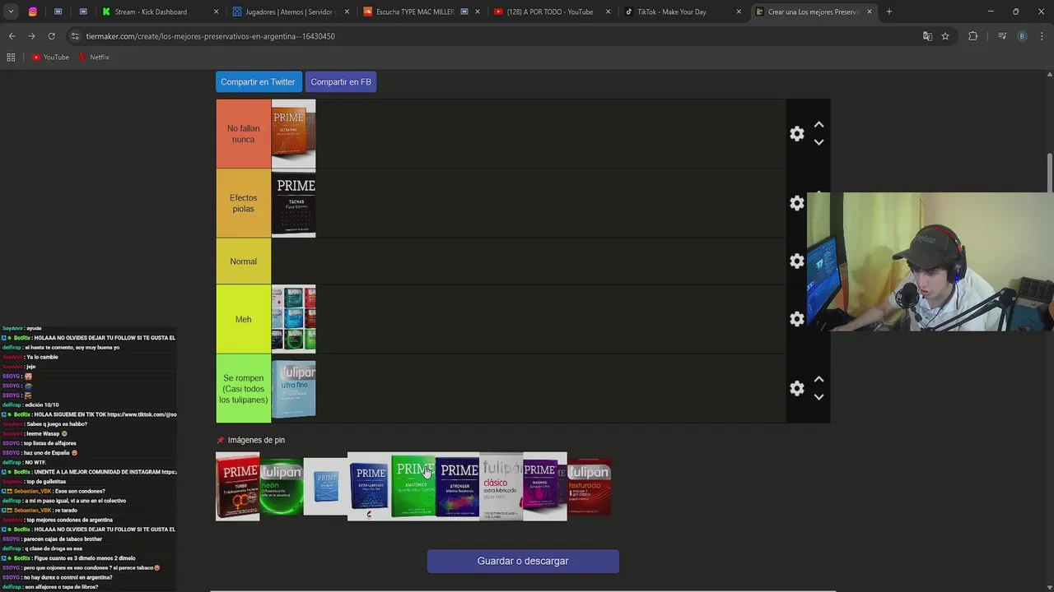Select the 'Meh' lime tier label
The width and height of the screenshot is (1054, 592).
[x=243, y=319]
